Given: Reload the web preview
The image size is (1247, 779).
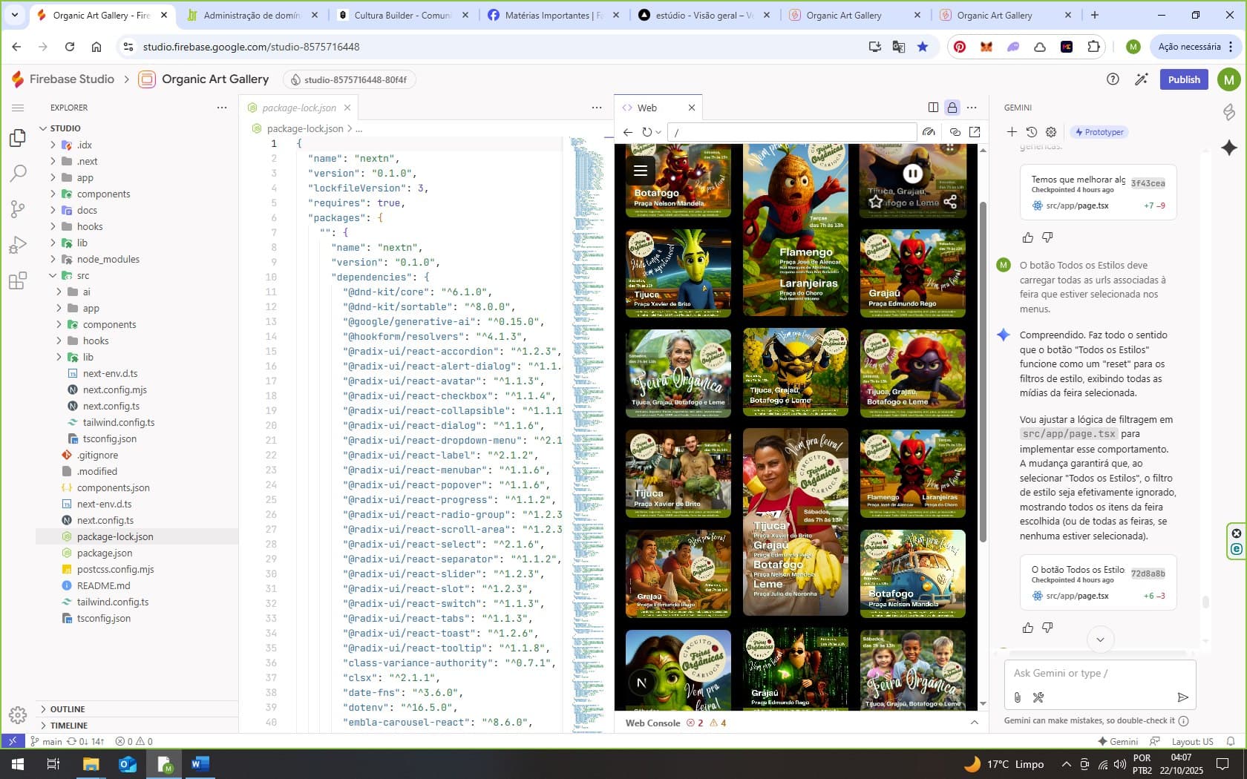Looking at the screenshot, I should pos(647,132).
